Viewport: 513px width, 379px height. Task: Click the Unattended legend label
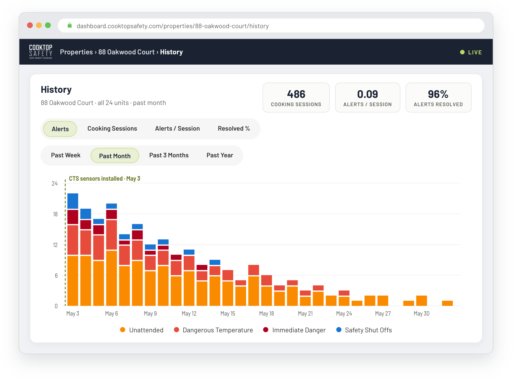click(x=146, y=330)
